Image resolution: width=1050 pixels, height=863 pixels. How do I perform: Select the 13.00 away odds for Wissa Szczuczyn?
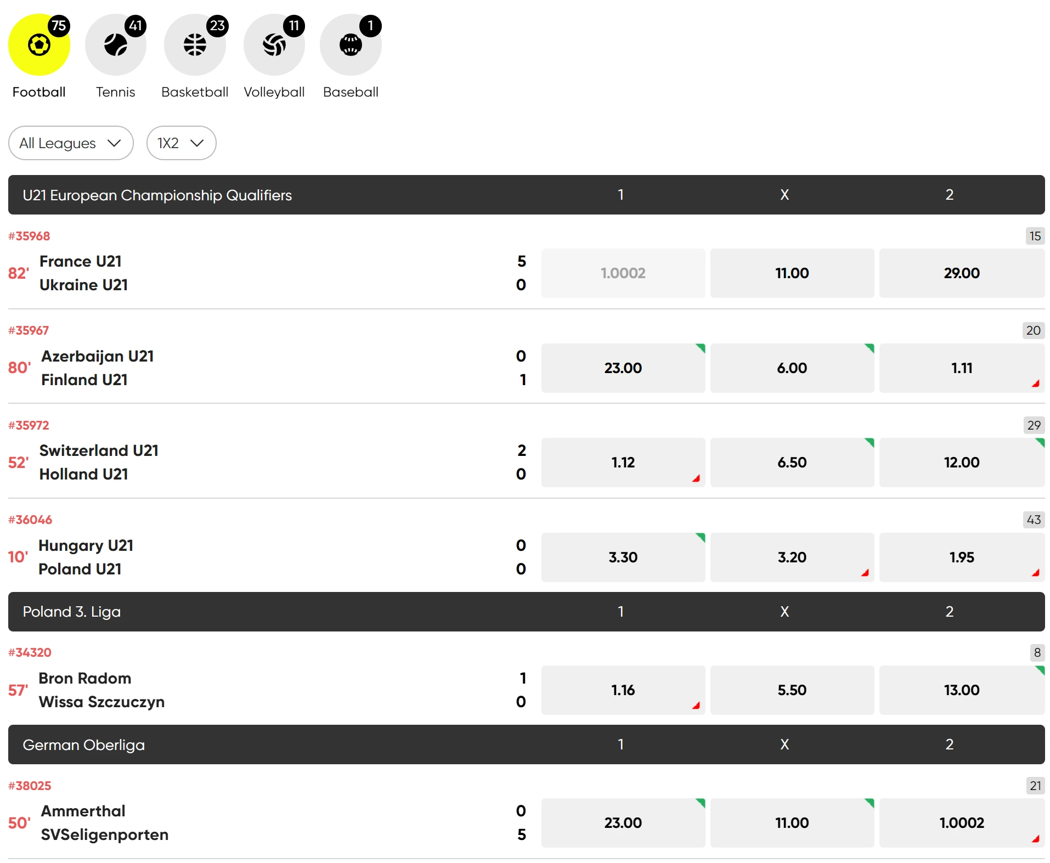point(962,690)
